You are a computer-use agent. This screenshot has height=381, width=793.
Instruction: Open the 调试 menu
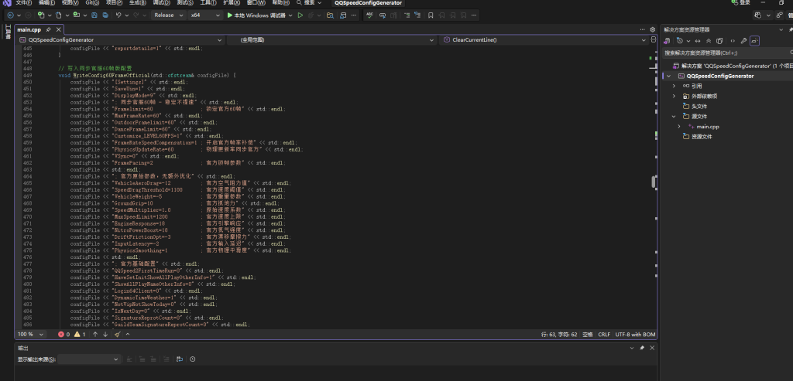click(163, 3)
